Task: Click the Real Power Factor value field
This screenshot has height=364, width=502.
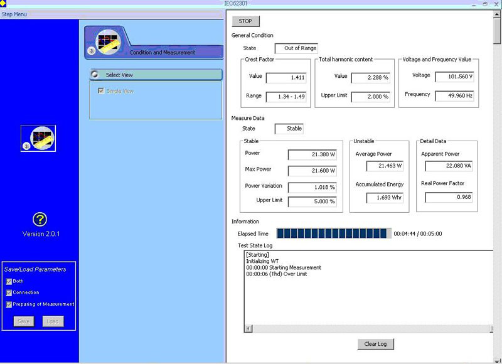Action: click(449, 197)
